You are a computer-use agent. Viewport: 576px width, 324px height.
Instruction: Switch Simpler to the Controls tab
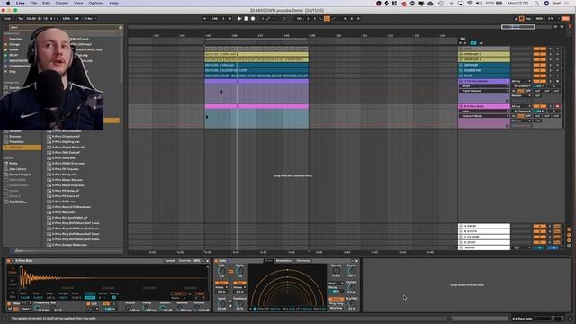184,261
